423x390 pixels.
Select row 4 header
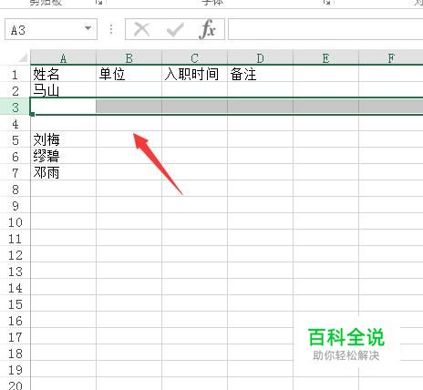(15, 123)
